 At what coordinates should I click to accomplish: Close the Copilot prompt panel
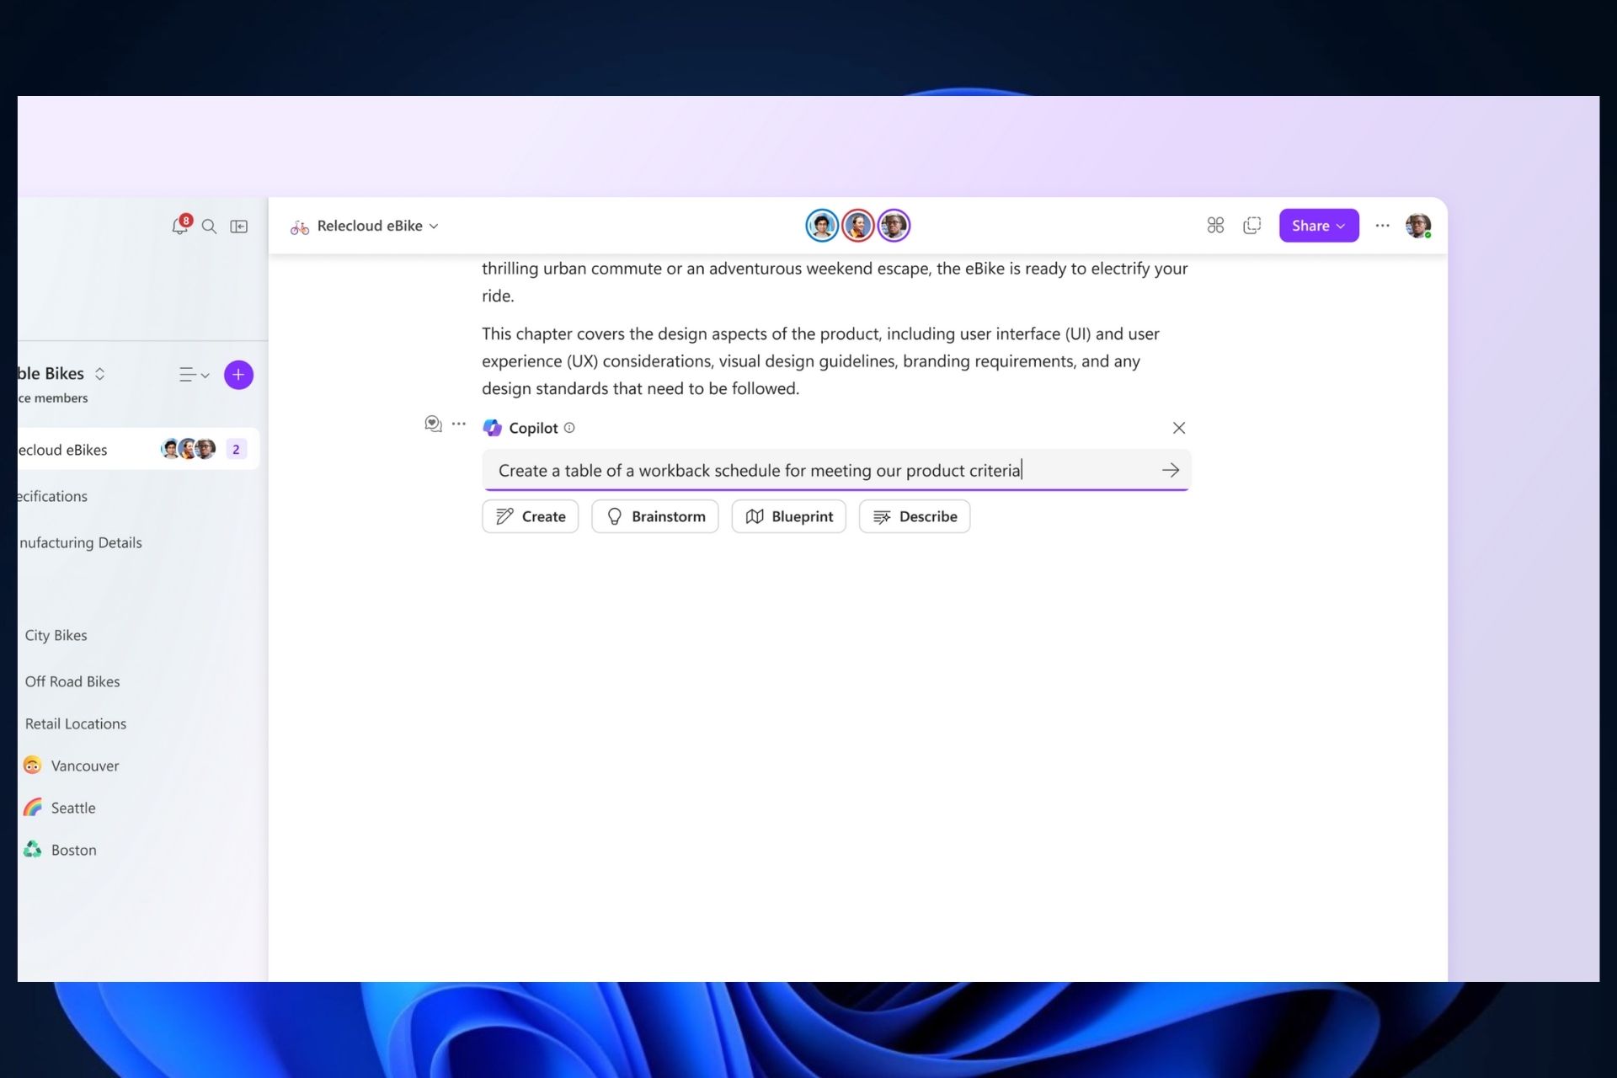[x=1179, y=428]
